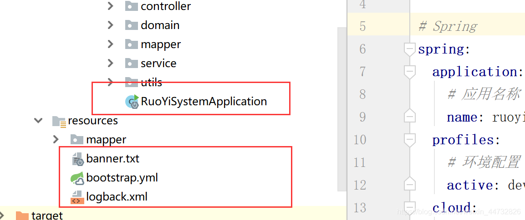Click line number 10 in the gutter
Screen dimensions: 525x220
[x=360, y=140]
